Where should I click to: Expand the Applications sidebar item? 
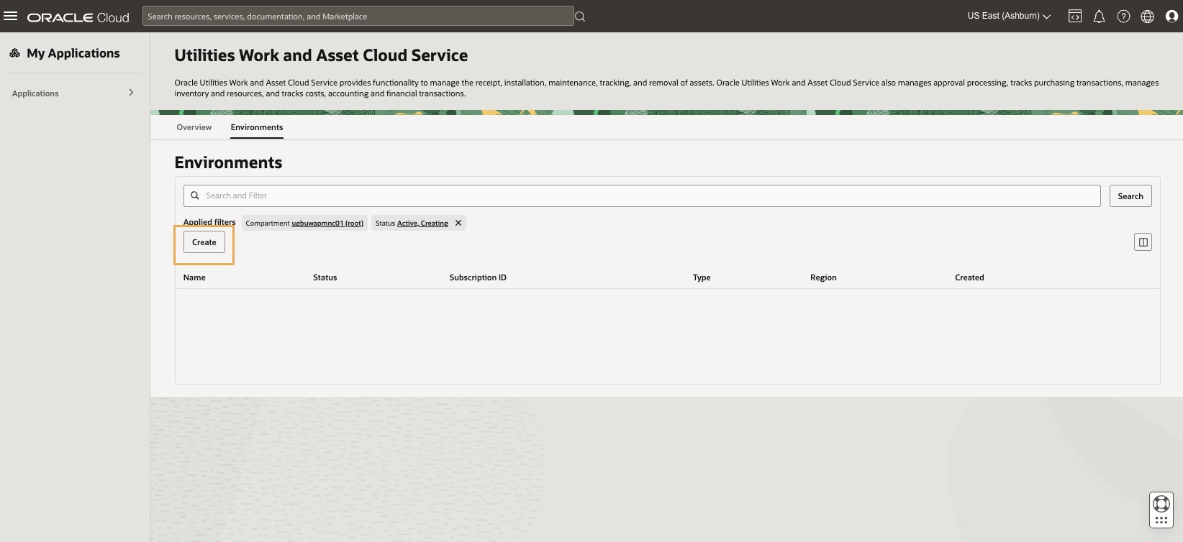[73, 93]
